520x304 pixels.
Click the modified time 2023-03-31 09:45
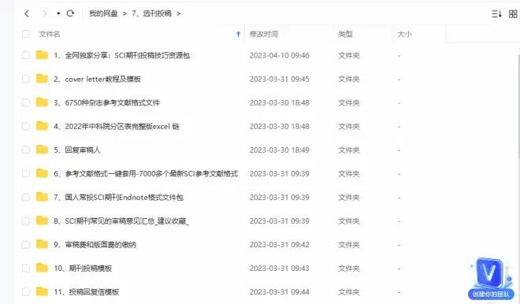pos(279,80)
